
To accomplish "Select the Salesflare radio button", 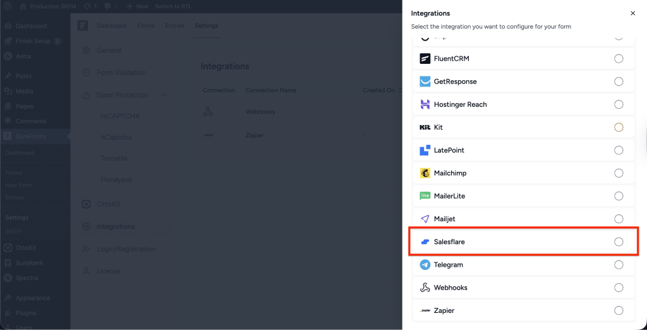I will [619, 242].
